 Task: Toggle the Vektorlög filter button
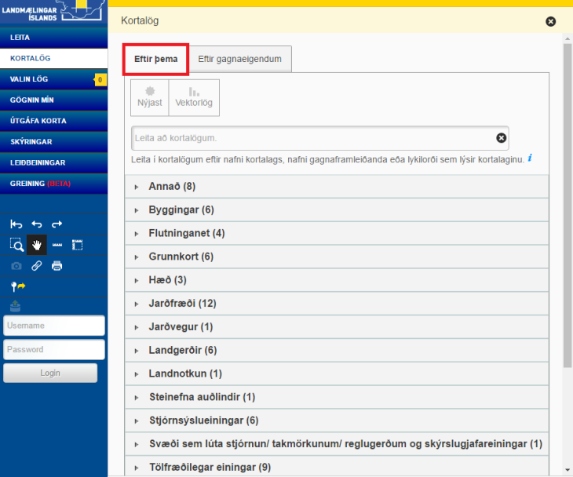click(194, 97)
